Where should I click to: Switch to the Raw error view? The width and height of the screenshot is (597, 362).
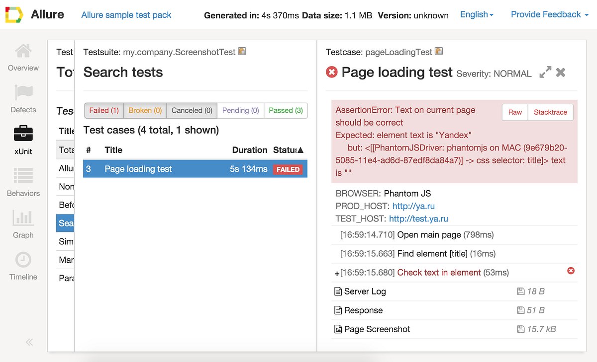514,112
